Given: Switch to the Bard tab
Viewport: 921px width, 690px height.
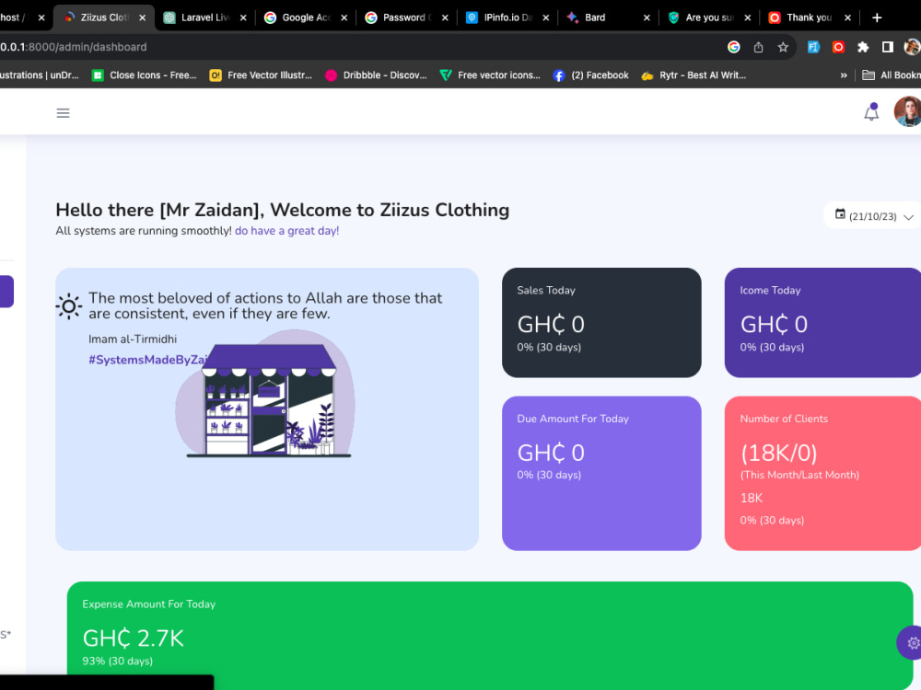Looking at the screenshot, I should coord(607,17).
